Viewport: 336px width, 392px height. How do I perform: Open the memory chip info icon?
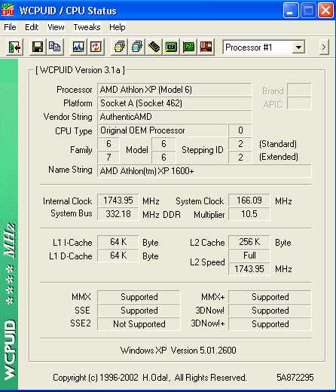(154, 47)
